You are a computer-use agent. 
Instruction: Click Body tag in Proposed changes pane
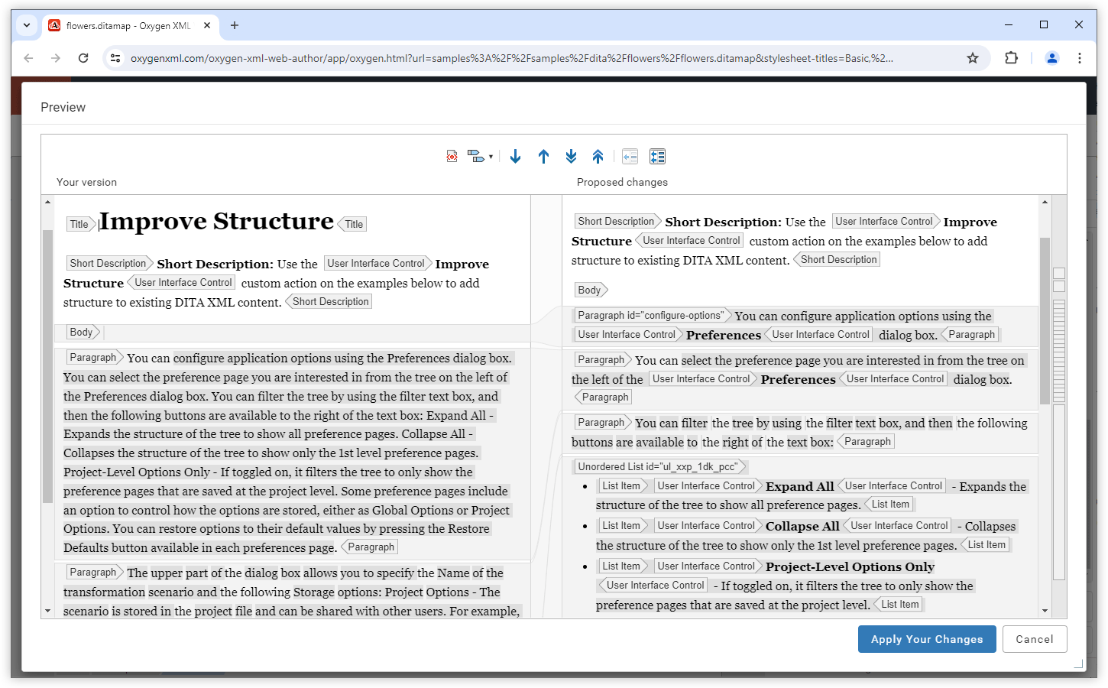pos(591,290)
